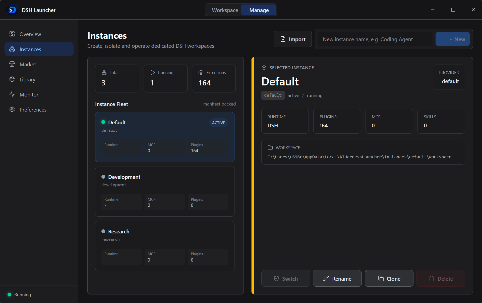482x303 pixels.
Task: Focus the new instance name field
Action: tap(375, 39)
